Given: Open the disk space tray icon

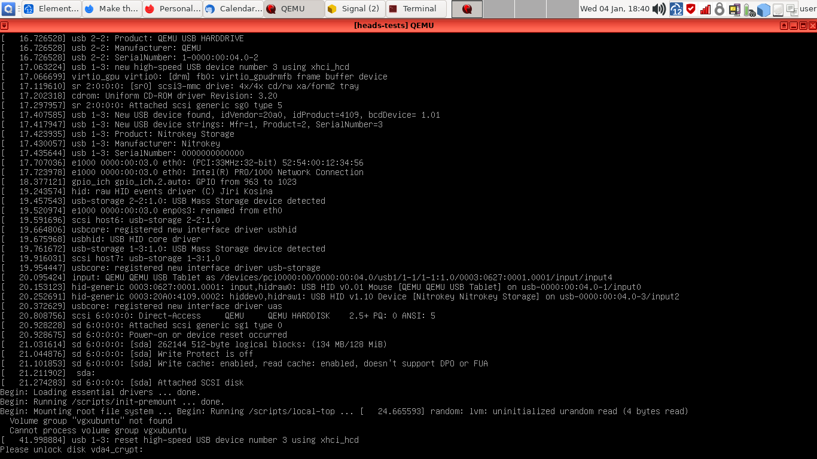Looking at the screenshot, I should click(x=778, y=10).
